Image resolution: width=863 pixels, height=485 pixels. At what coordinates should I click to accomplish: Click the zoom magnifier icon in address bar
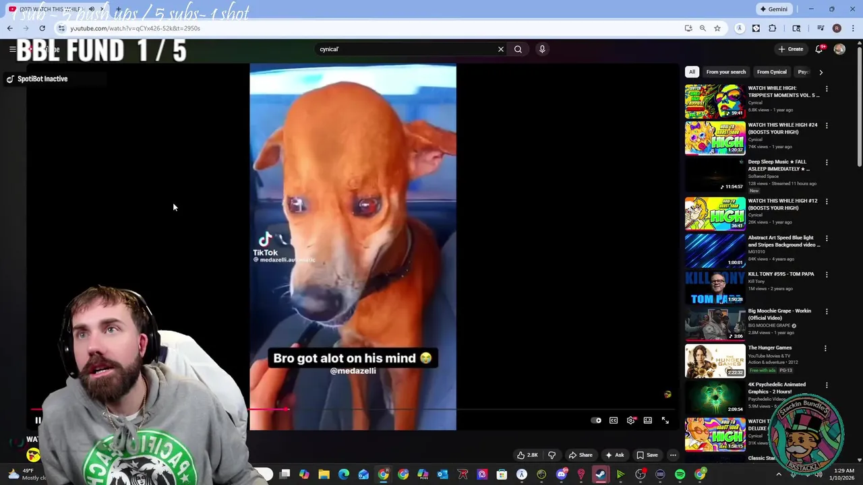point(703,28)
